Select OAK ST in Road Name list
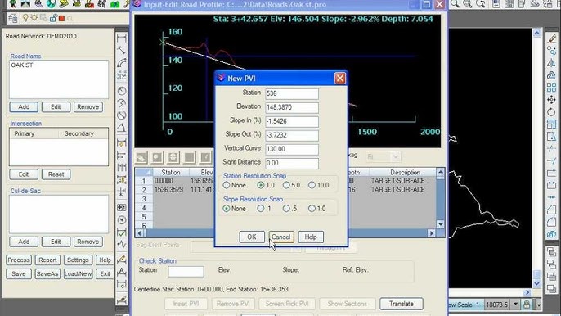Screen dimensions: 561x316 [22, 65]
